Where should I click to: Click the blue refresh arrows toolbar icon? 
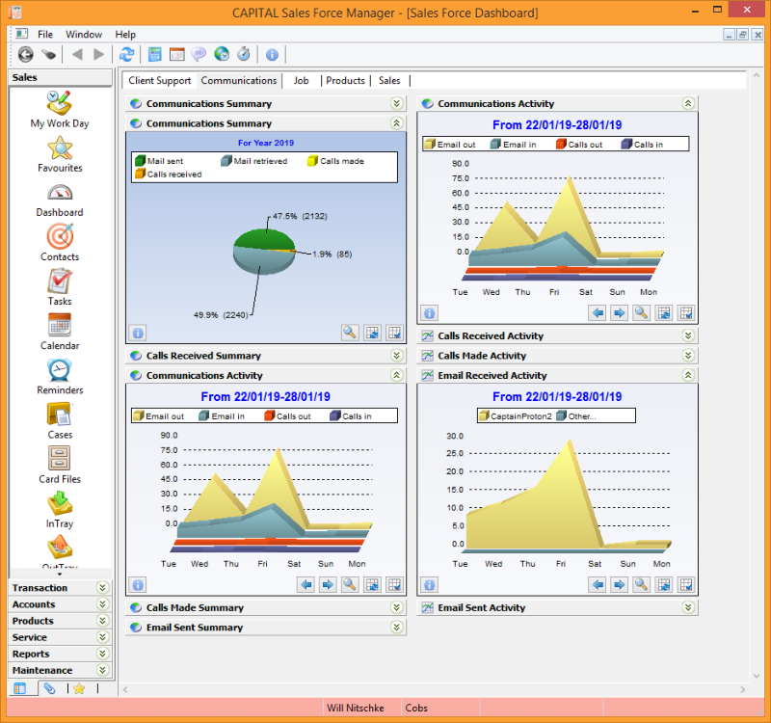click(x=127, y=54)
